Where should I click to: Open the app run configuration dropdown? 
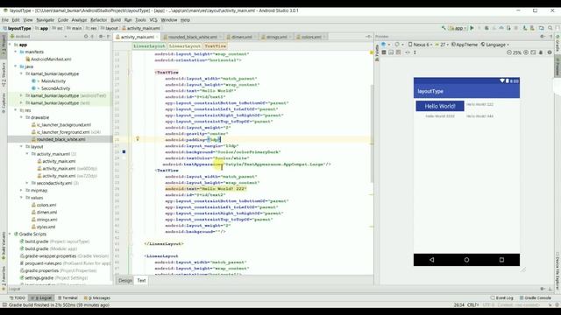pos(458,28)
